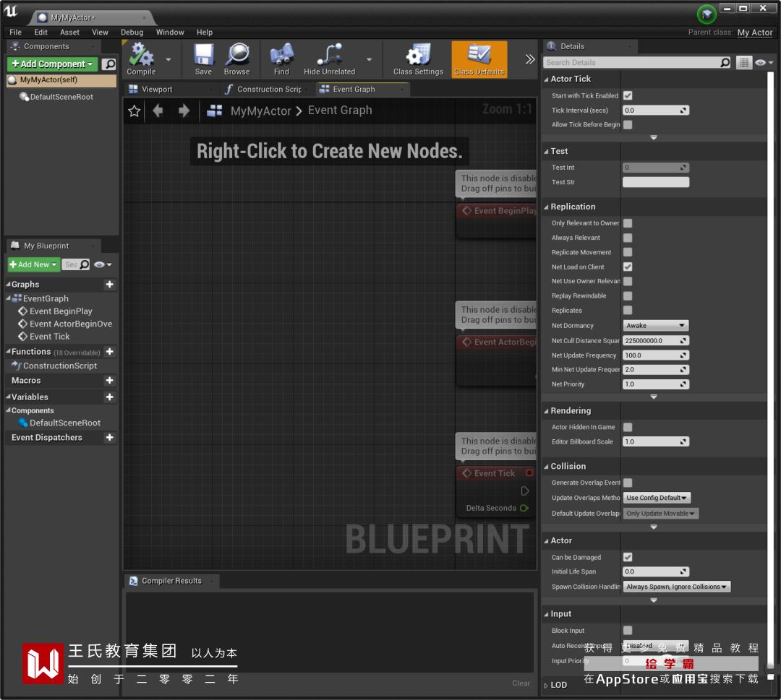Screen dimensions: 781x700
Task: Open the Asset menu
Action: pyautogui.click(x=69, y=33)
